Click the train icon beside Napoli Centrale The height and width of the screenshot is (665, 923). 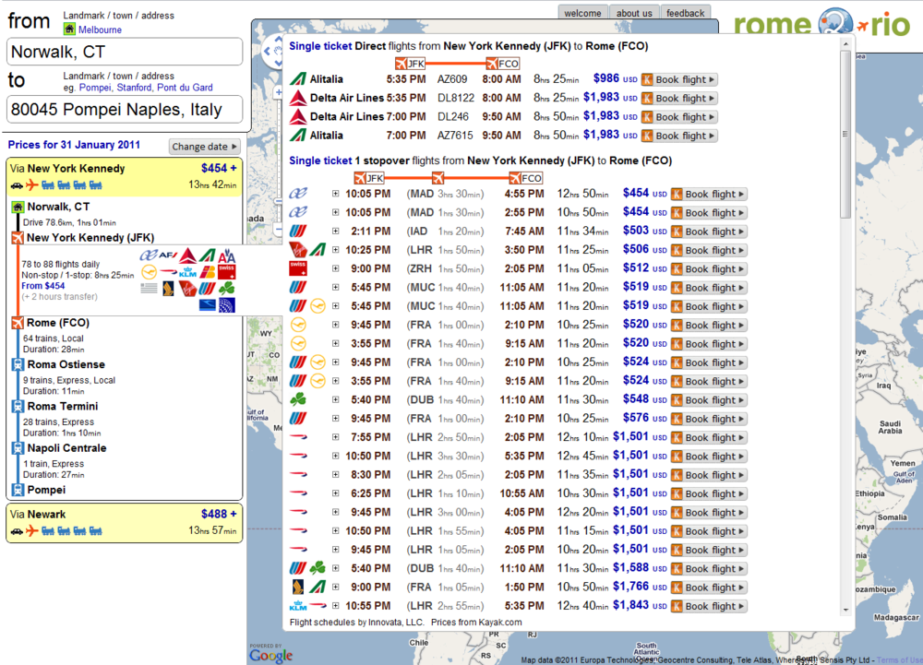pyautogui.click(x=18, y=448)
